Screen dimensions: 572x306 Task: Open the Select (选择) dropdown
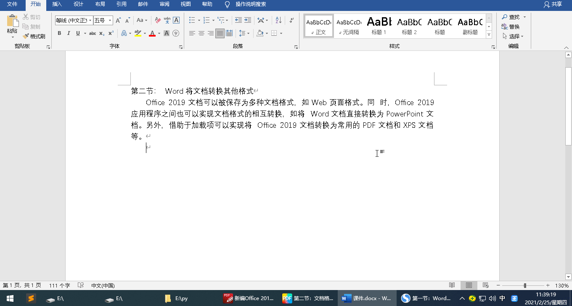(x=513, y=36)
